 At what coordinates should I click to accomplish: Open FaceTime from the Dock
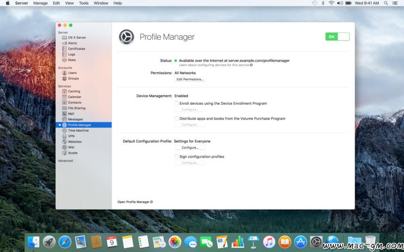pyautogui.click(x=207, y=242)
